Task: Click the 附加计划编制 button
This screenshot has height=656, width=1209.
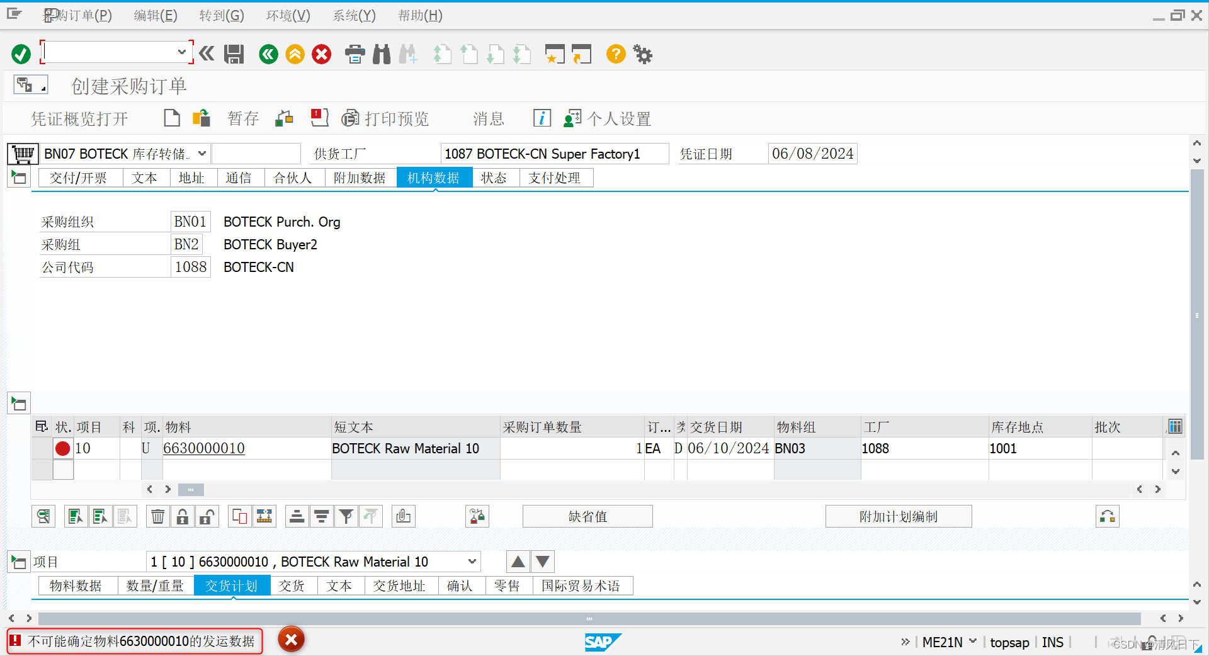Action: click(x=899, y=517)
